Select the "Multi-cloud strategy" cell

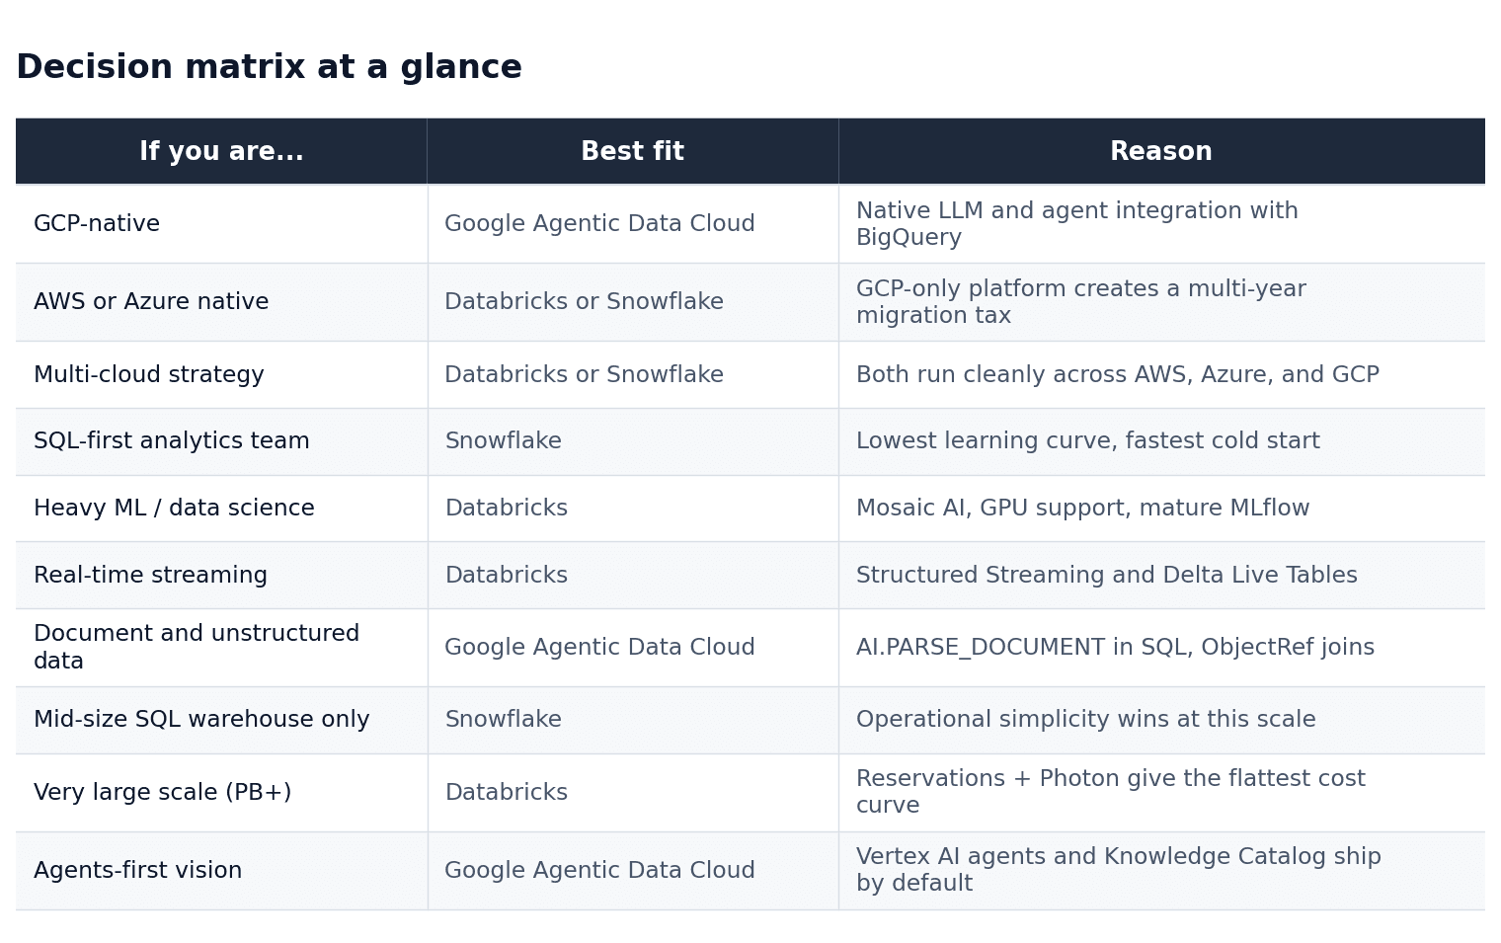pos(221,375)
